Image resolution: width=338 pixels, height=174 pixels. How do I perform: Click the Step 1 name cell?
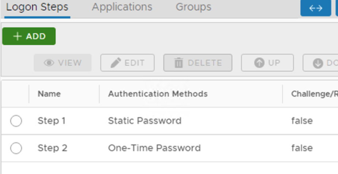(51, 121)
